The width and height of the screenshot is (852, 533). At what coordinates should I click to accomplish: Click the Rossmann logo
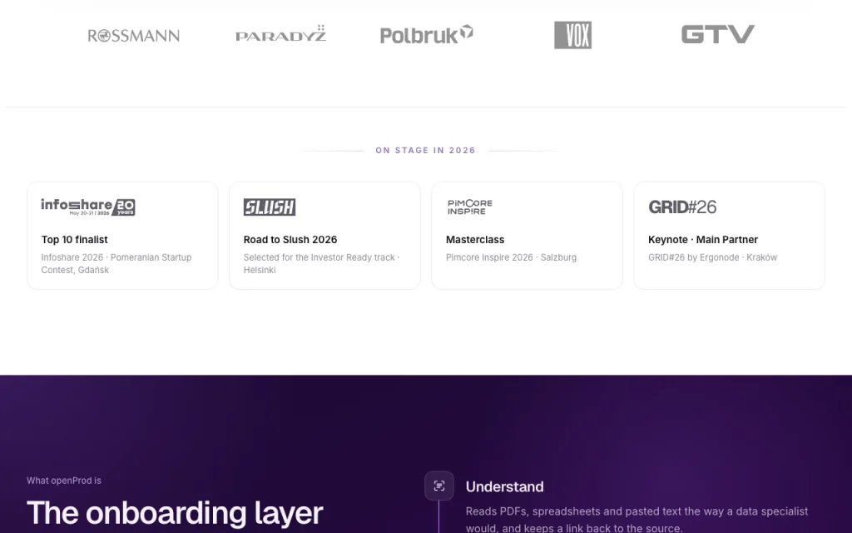coord(134,36)
